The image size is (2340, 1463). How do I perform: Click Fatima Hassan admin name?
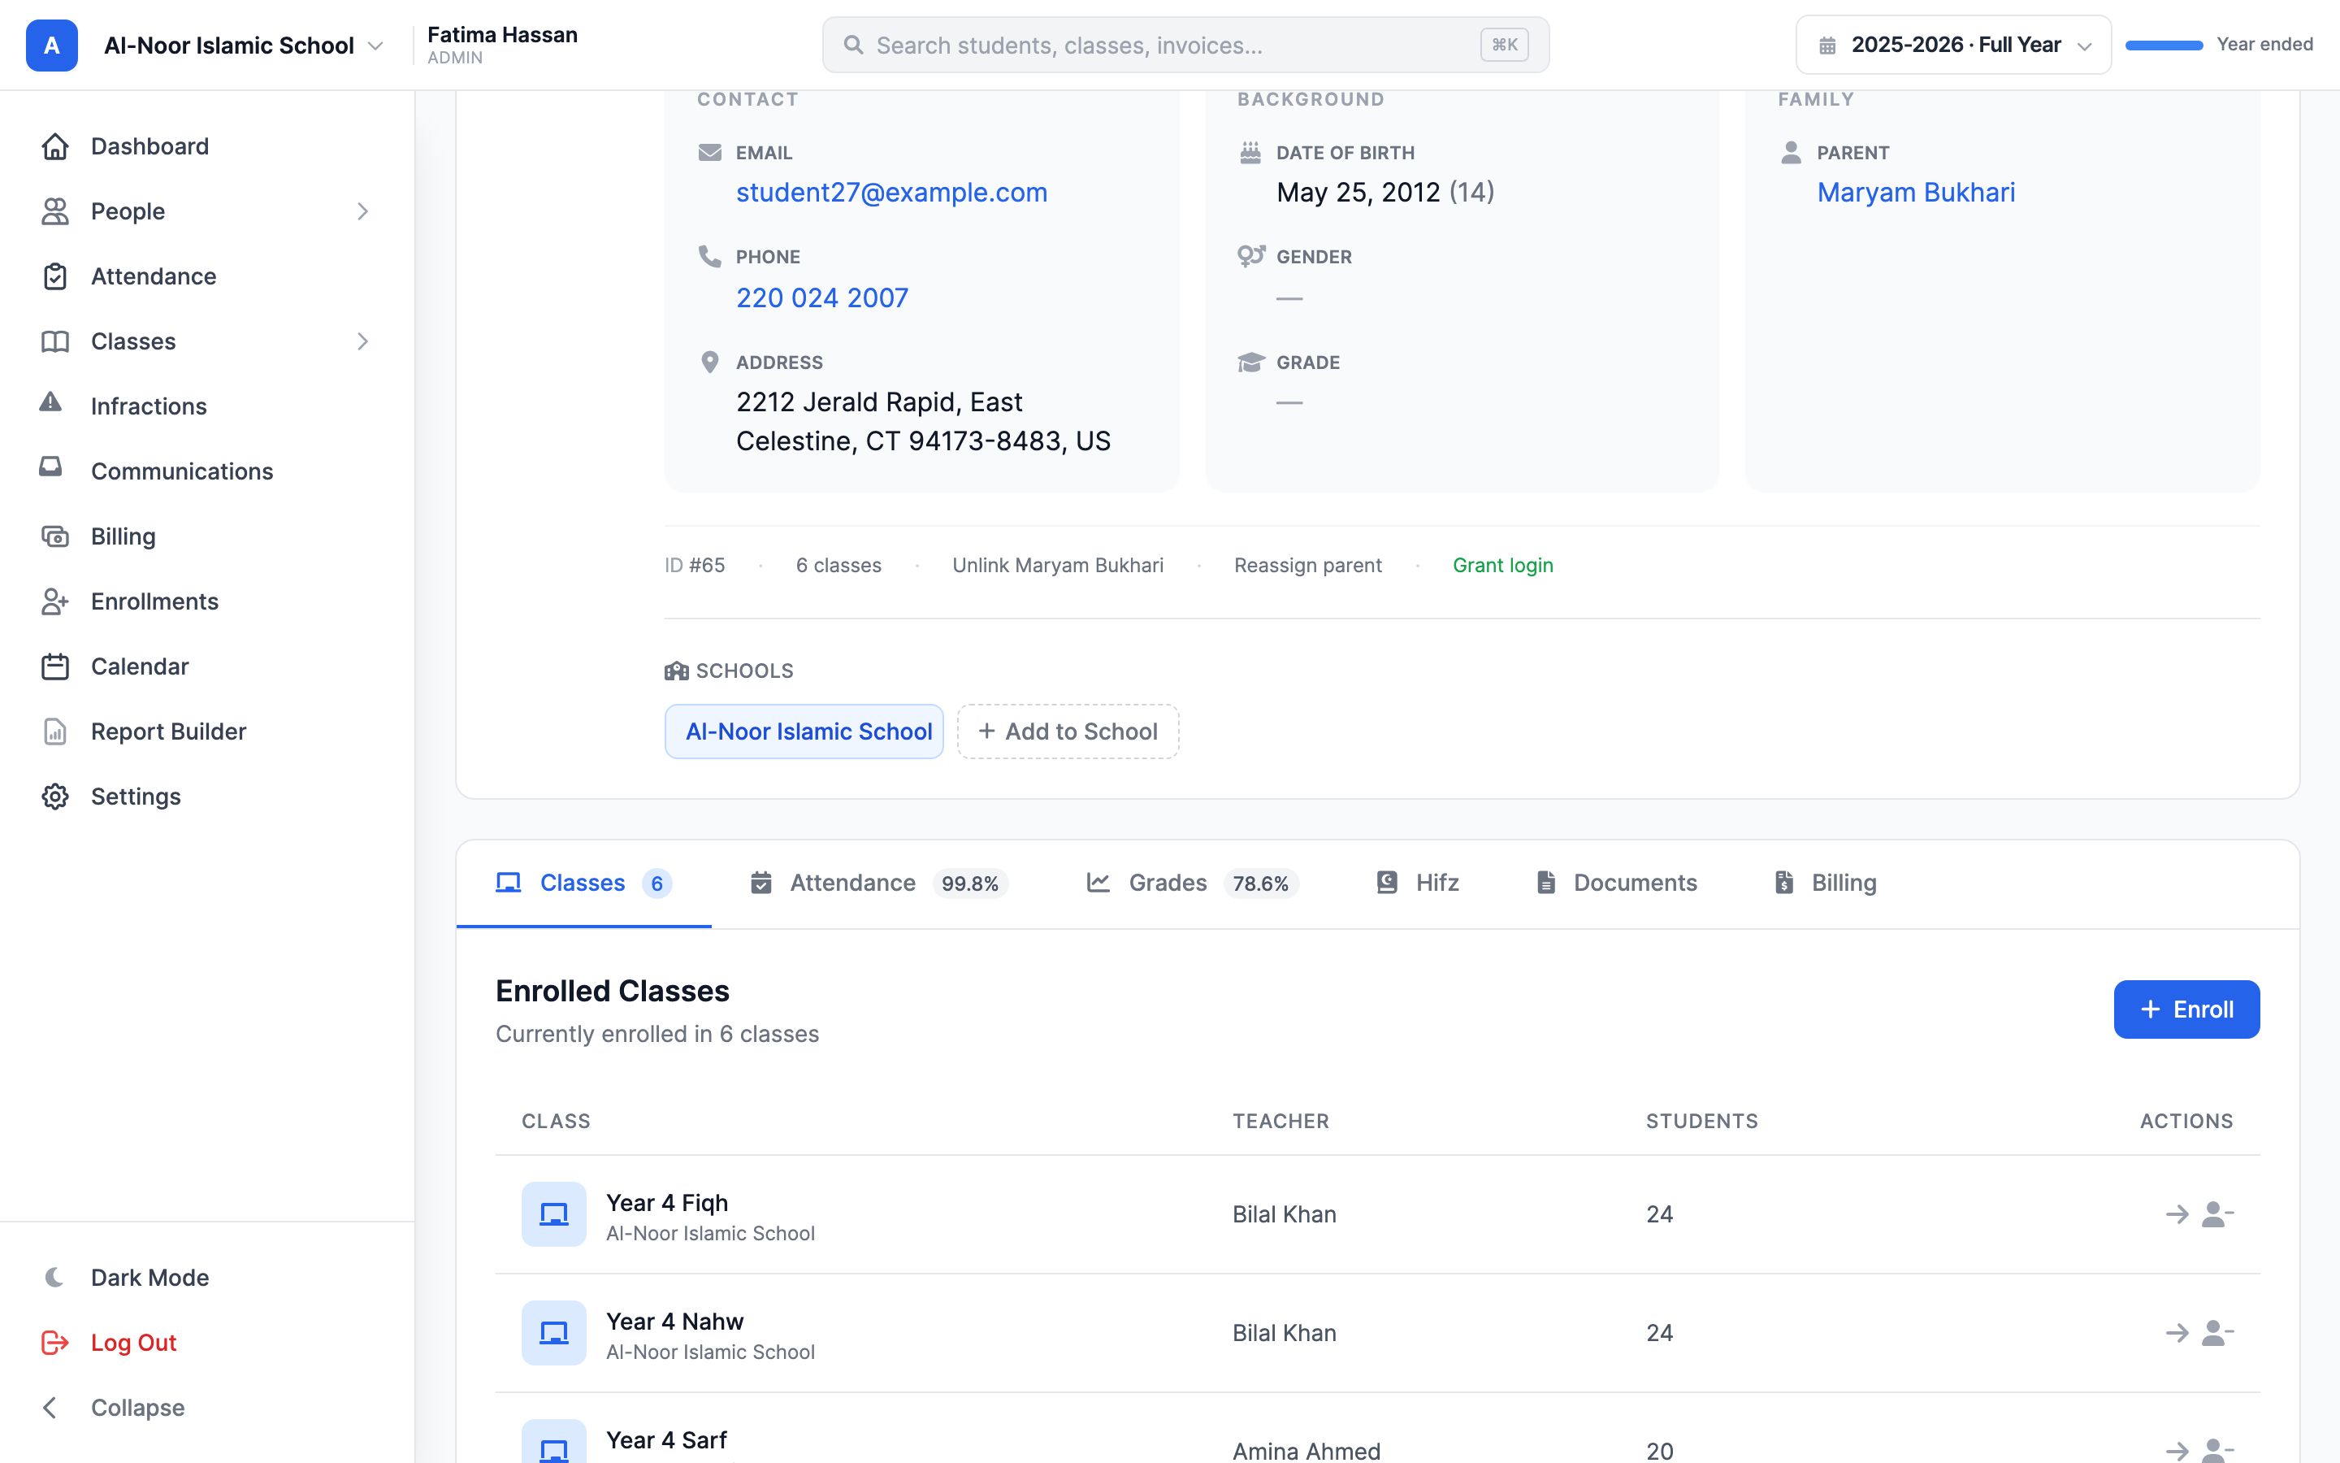click(x=502, y=35)
